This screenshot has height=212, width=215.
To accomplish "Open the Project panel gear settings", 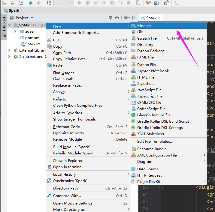I will (126, 18).
